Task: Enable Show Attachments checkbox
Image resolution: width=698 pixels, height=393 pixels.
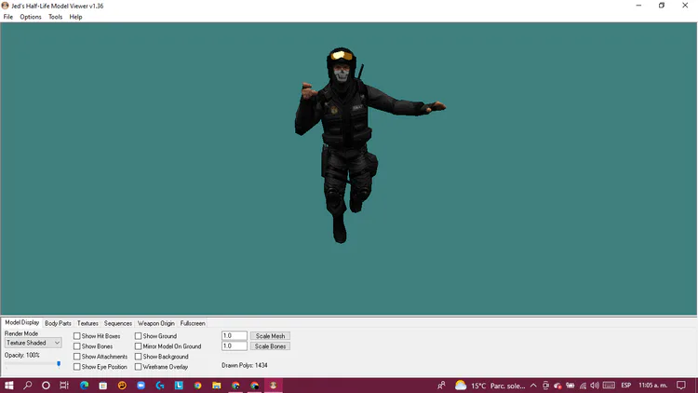Action: (x=77, y=357)
